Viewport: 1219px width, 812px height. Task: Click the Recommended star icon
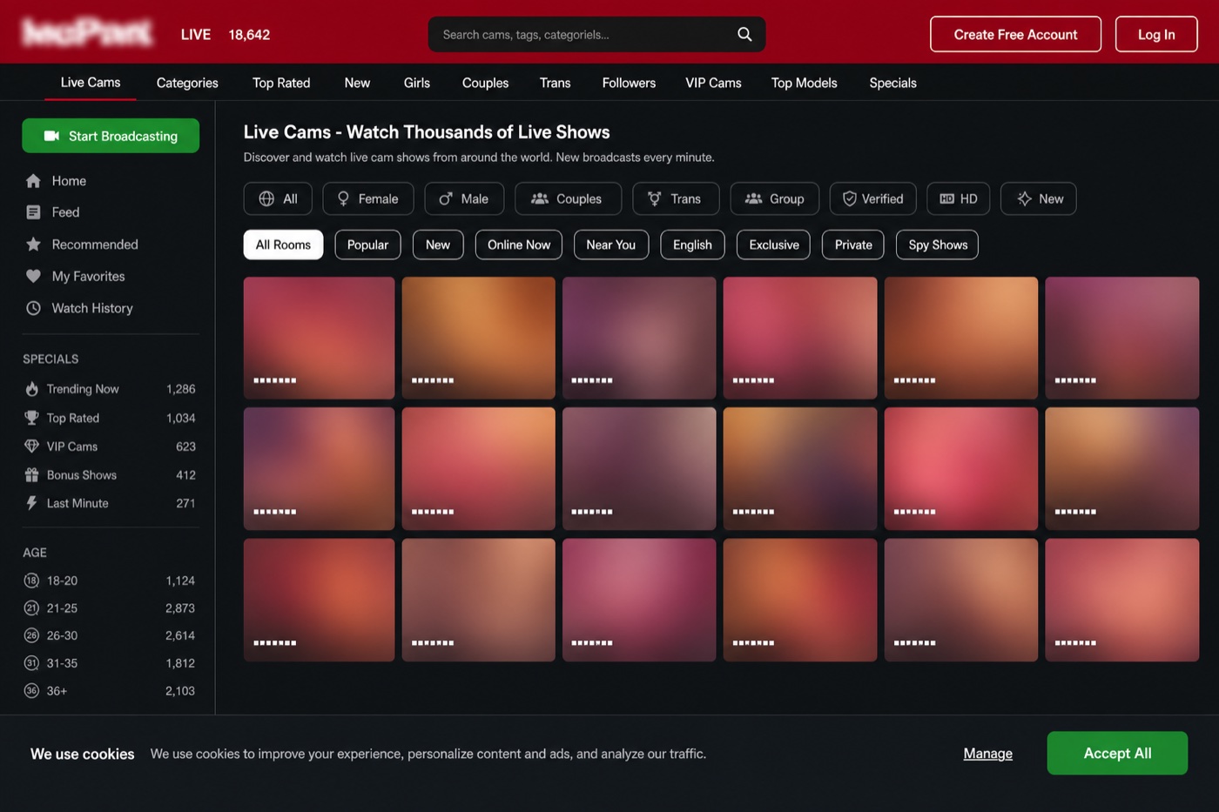(x=33, y=245)
